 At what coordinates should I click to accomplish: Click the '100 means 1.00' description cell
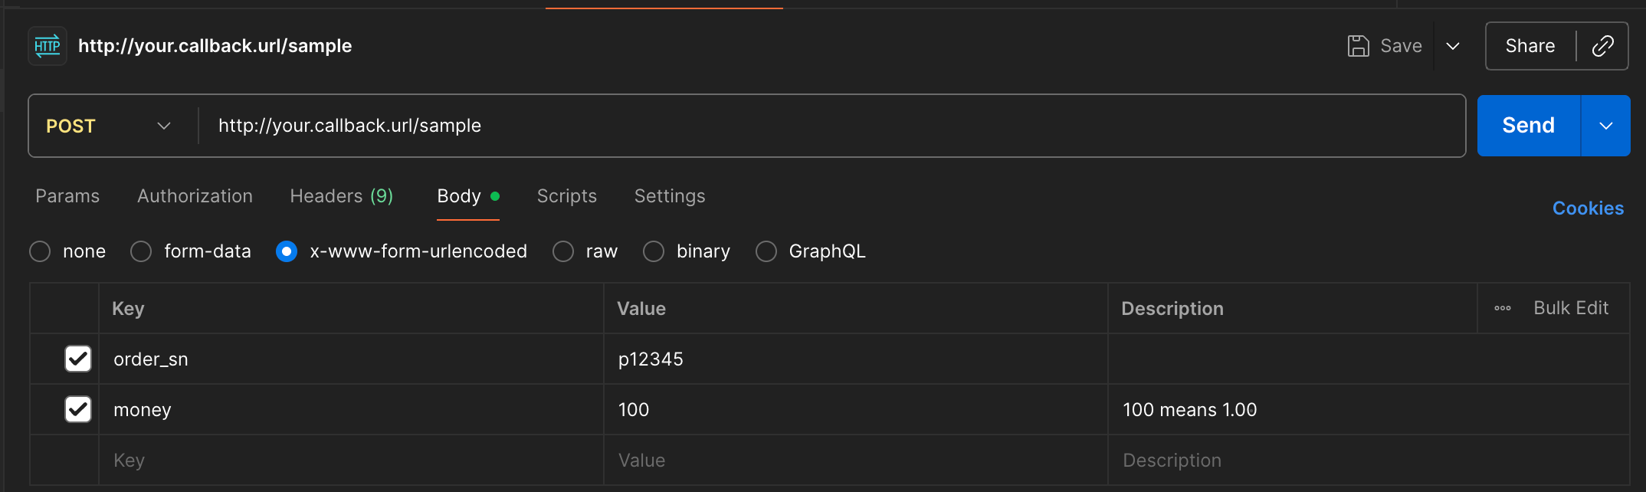(x=1369, y=409)
